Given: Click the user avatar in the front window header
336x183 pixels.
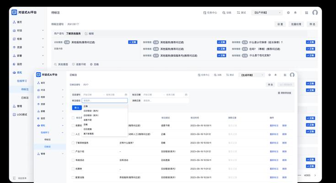Looking at the screenshot, I should coord(292,75).
